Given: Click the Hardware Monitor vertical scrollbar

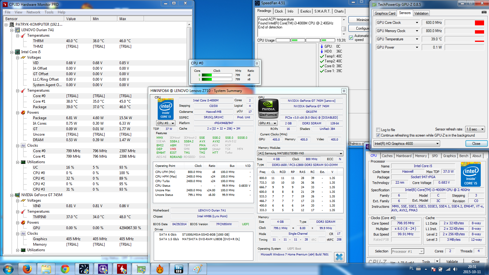Looking at the screenshot, I should click(x=189, y=137).
